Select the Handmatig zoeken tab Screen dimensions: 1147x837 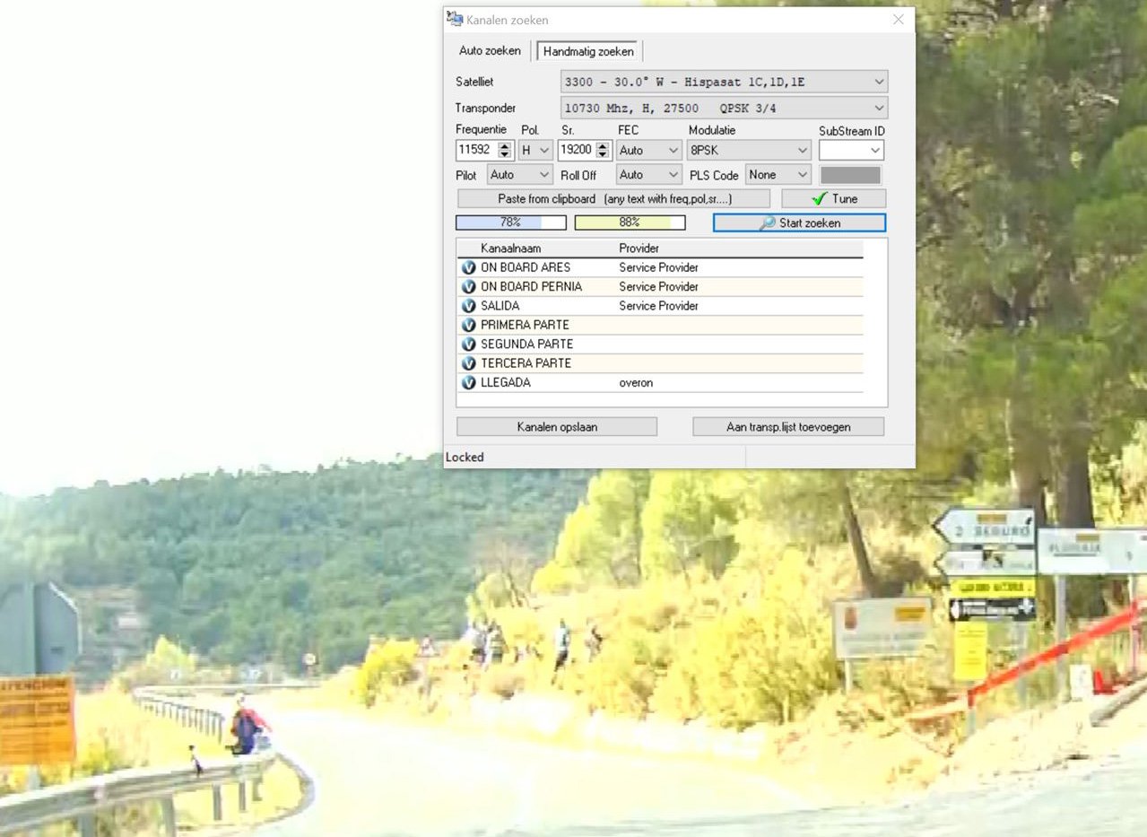pos(588,52)
